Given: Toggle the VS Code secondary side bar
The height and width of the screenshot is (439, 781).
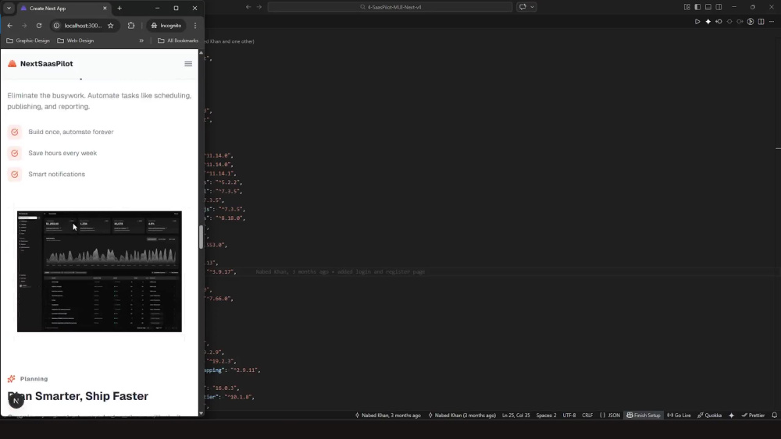Looking at the screenshot, I should coord(719,7).
